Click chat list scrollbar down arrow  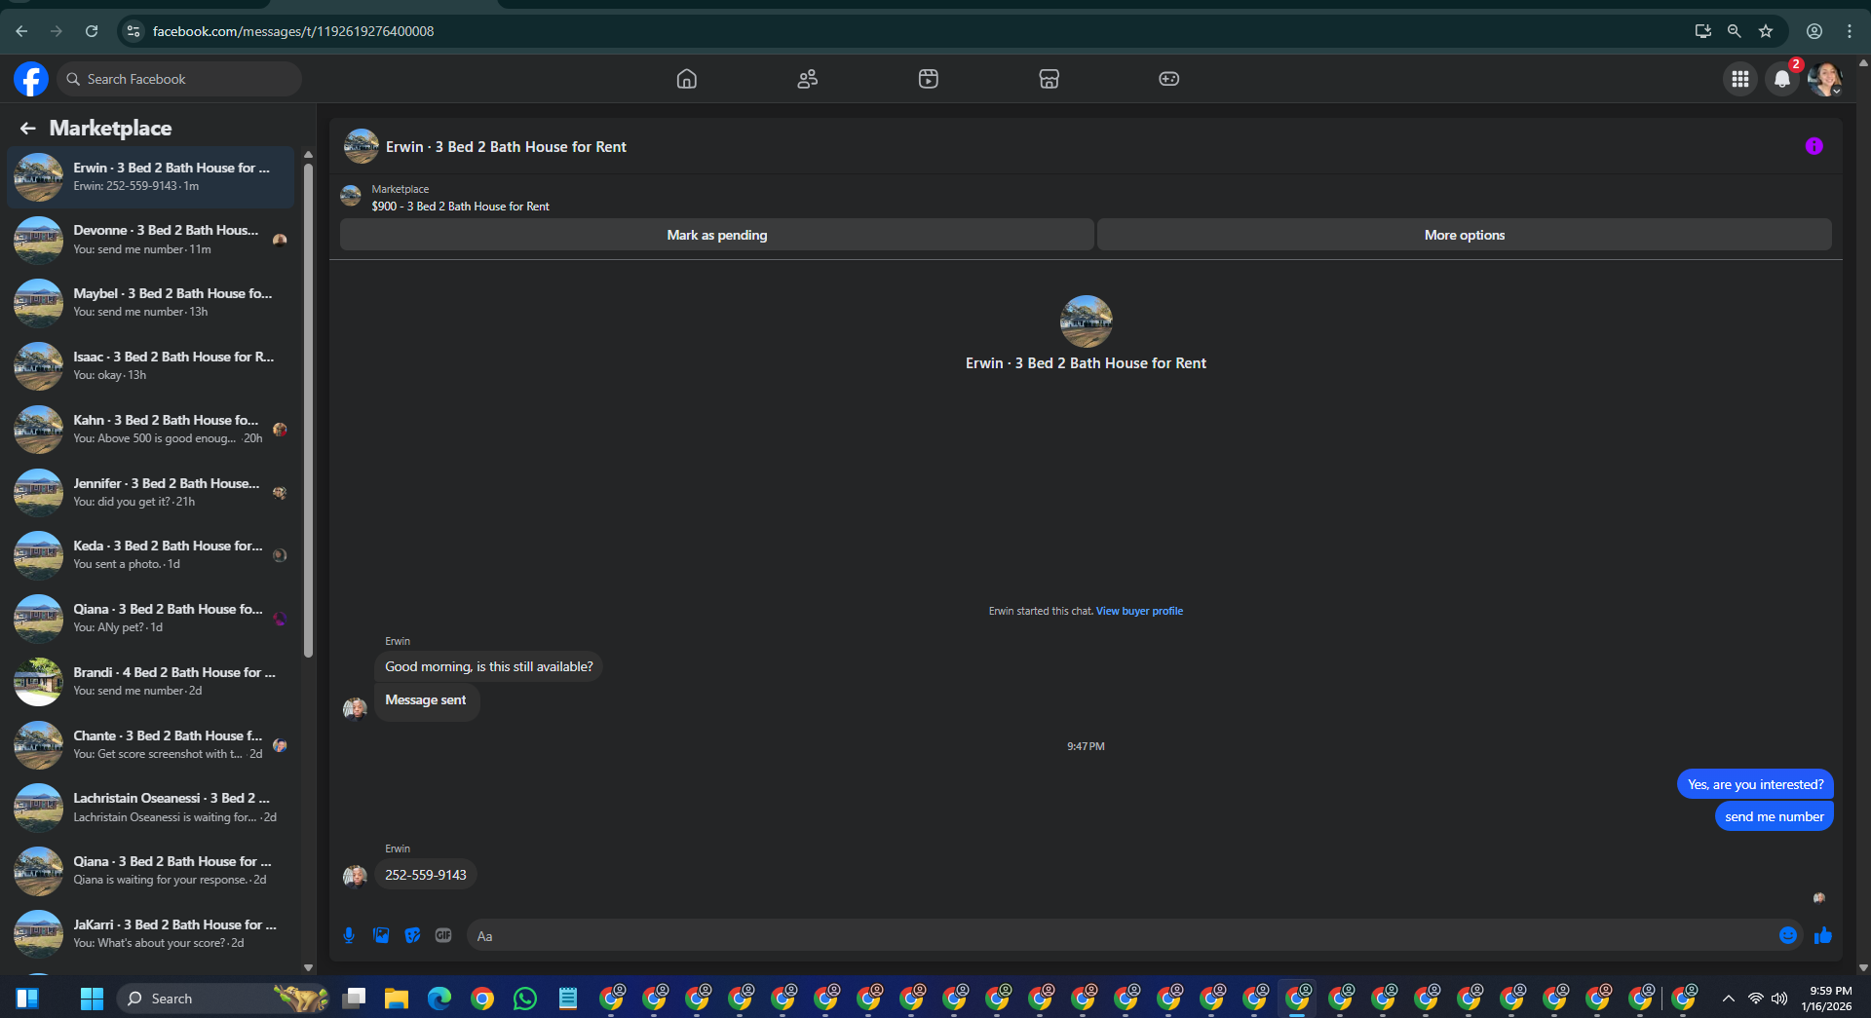click(308, 967)
